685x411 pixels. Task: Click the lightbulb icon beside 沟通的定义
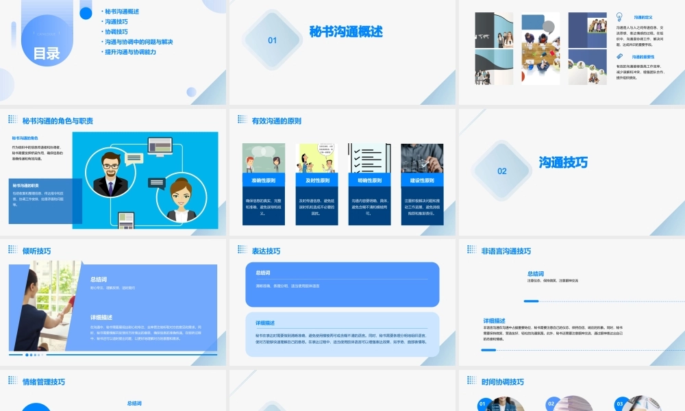pos(619,17)
